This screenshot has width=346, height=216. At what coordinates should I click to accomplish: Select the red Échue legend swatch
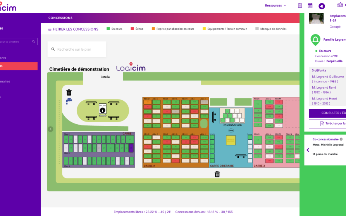tap(132, 29)
